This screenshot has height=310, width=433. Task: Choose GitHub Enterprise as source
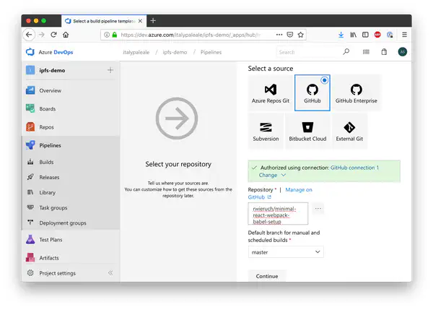(x=356, y=93)
